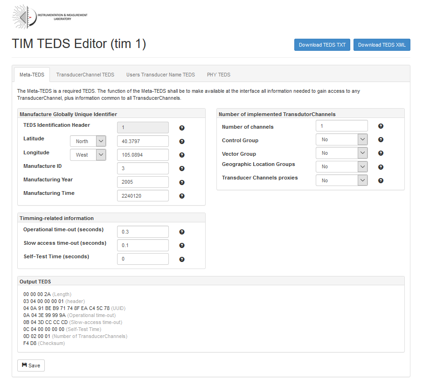423x386 pixels.
Task: Expand the Control Group dropdown
Action: [x=341, y=139]
